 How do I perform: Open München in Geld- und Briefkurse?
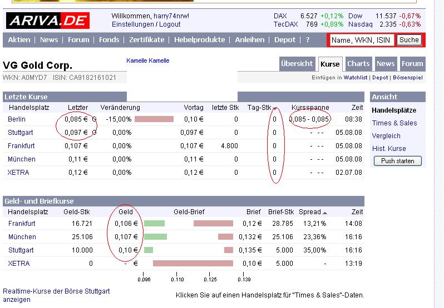22,236
